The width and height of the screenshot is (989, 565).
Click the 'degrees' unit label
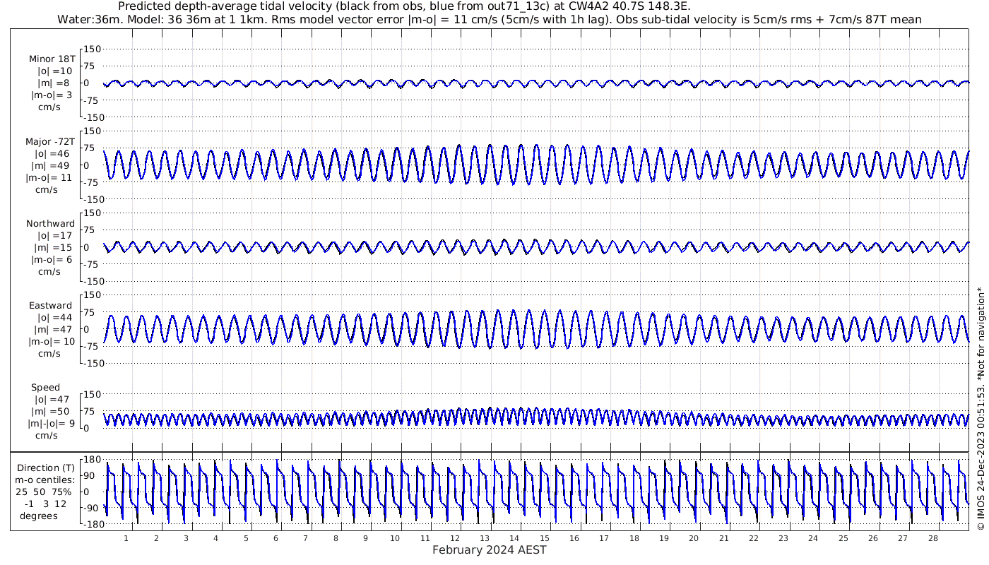click(39, 516)
